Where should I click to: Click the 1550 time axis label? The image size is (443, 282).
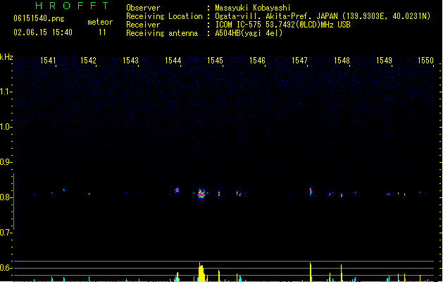pos(425,61)
